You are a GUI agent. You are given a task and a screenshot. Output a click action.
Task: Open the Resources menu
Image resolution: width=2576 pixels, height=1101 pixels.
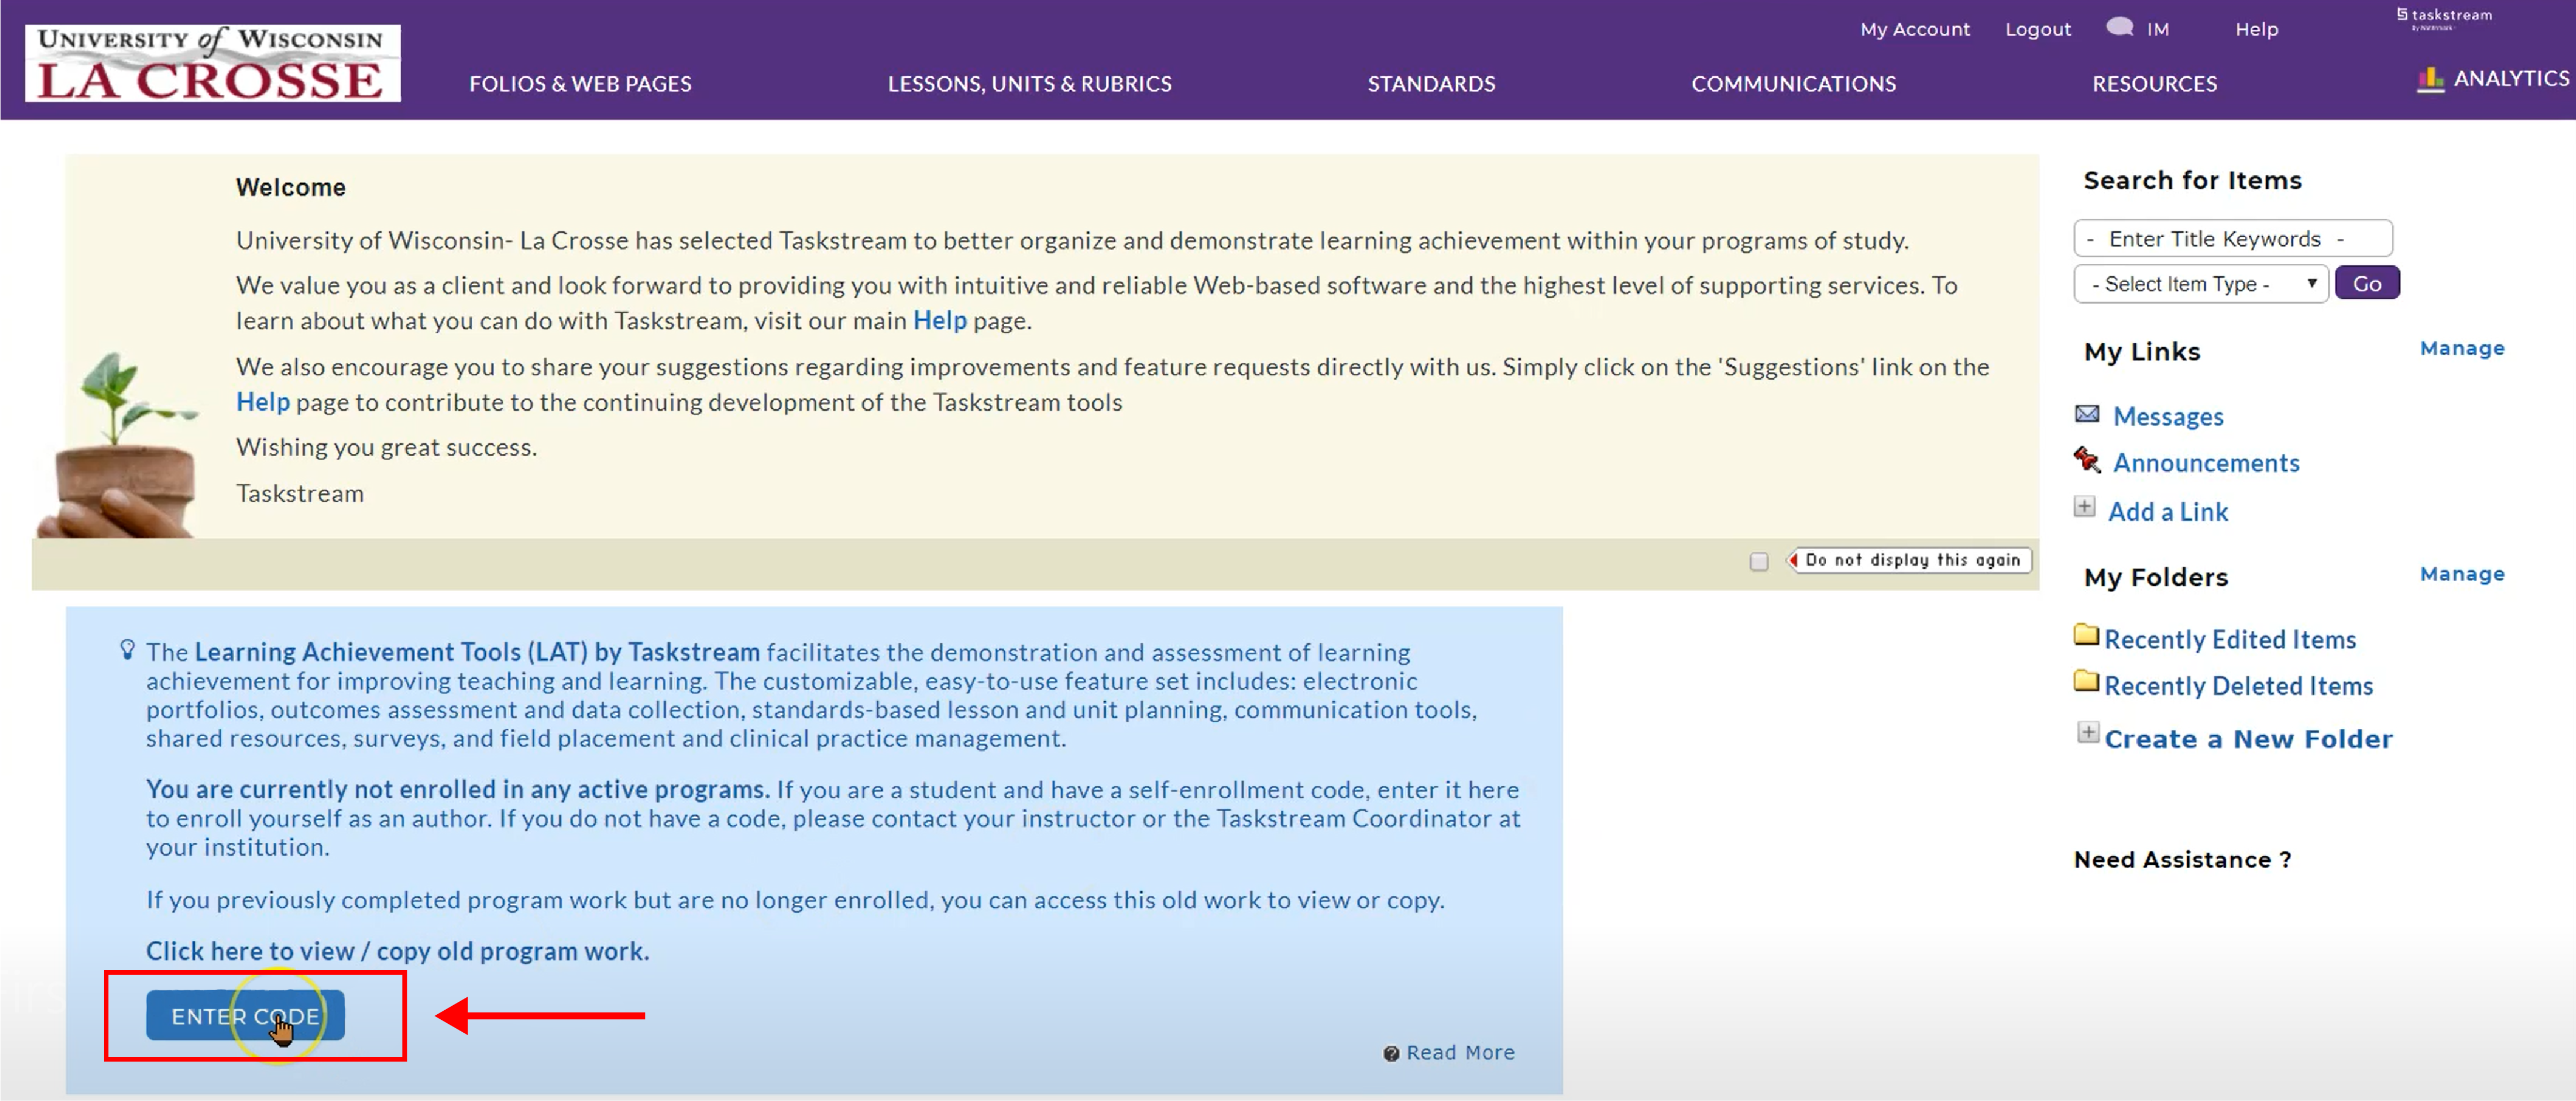pyautogui.click(x=2154, y=84)
